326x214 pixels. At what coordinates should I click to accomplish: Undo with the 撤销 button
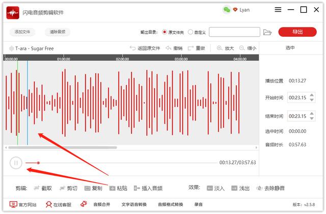point(174,48)
